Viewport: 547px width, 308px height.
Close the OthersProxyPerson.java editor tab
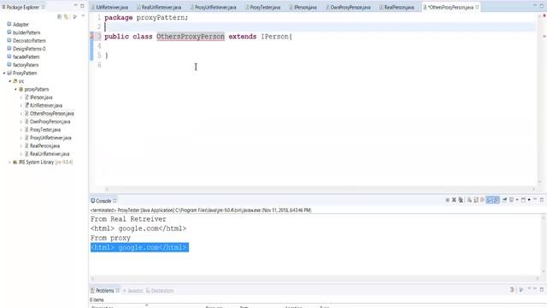[x=477, y=7]
